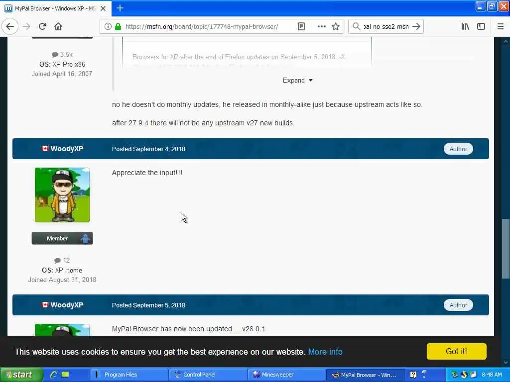Open More info cookie link
This screenshot has height=382, width=510.
tap(325, 352)
